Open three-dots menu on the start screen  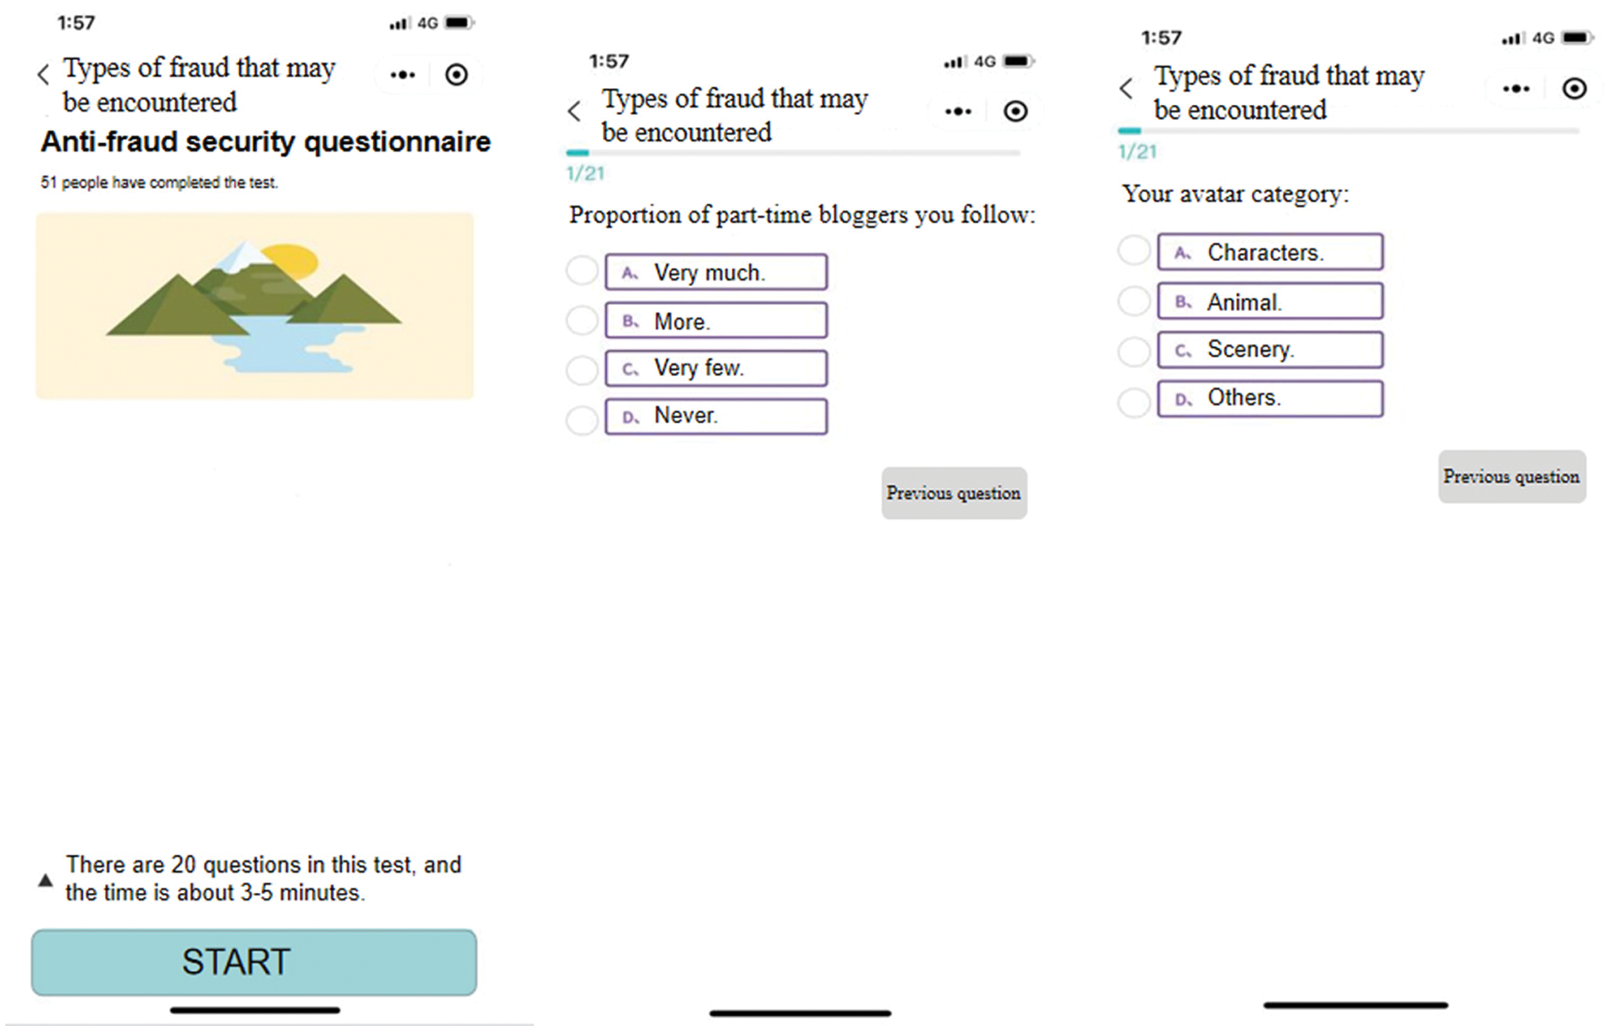click(x=403, y=75)
